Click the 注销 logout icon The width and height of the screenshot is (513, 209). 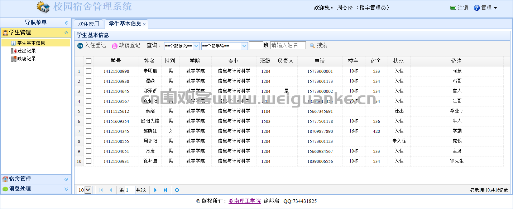[x=453, y=8]
